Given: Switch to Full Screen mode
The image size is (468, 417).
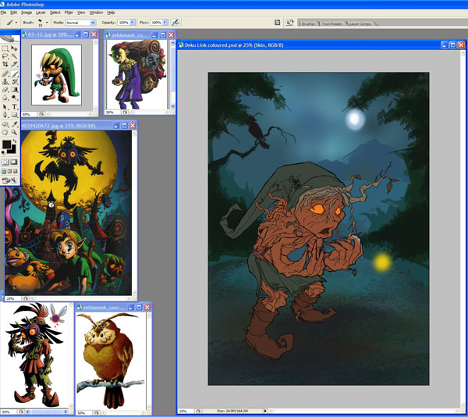Looking at the screenshot, I should click(16, 172).
